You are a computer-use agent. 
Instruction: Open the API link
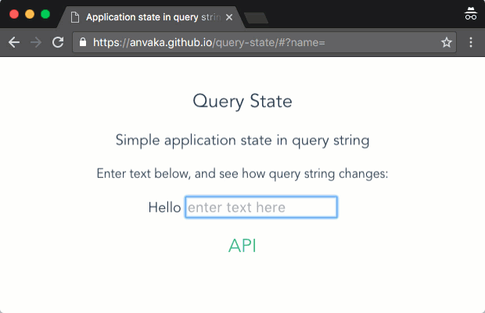[242, 246]
